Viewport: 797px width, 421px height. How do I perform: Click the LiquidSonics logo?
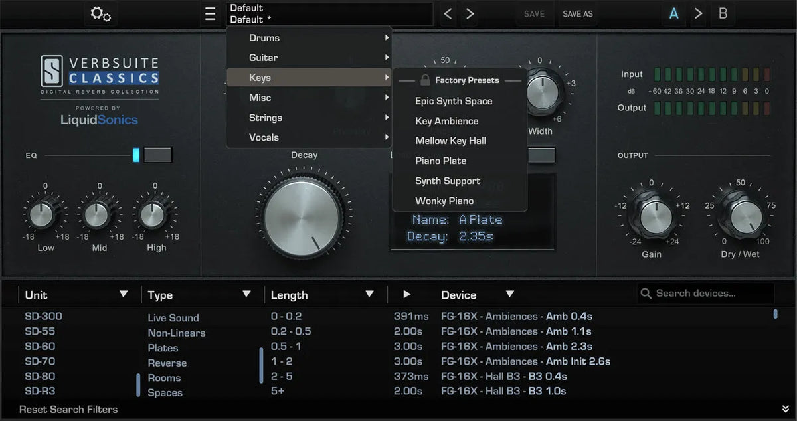(x=99, y=120)
